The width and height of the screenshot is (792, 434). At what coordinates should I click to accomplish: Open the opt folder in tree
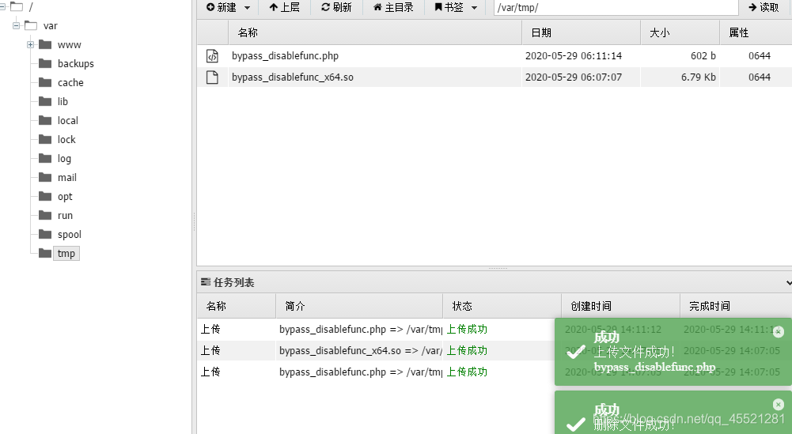(x=65, y=196)
